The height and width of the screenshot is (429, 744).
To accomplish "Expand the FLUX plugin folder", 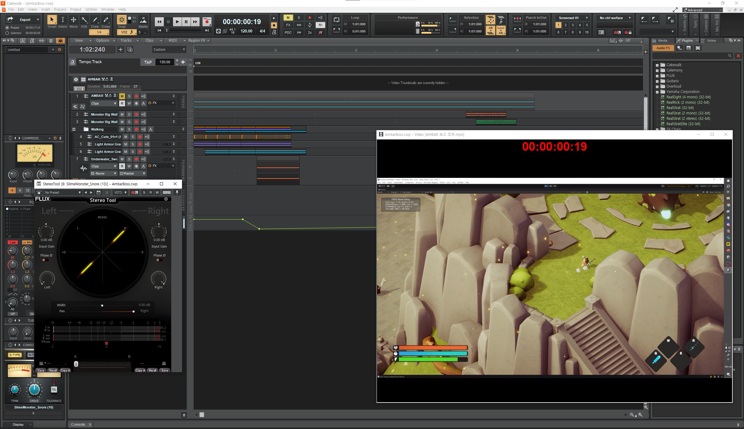I will click(657, 76).
